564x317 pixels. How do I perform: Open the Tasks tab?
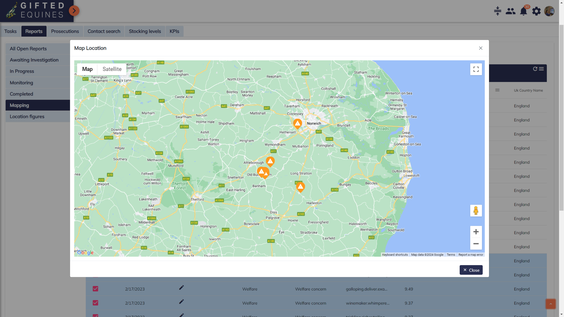tap(10, 31)
